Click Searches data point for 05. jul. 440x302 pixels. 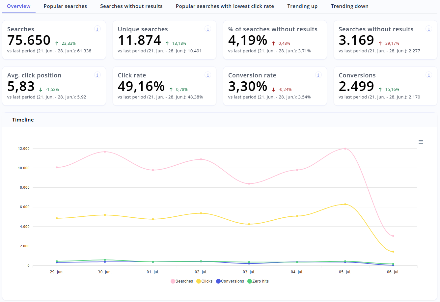[345, 149]
